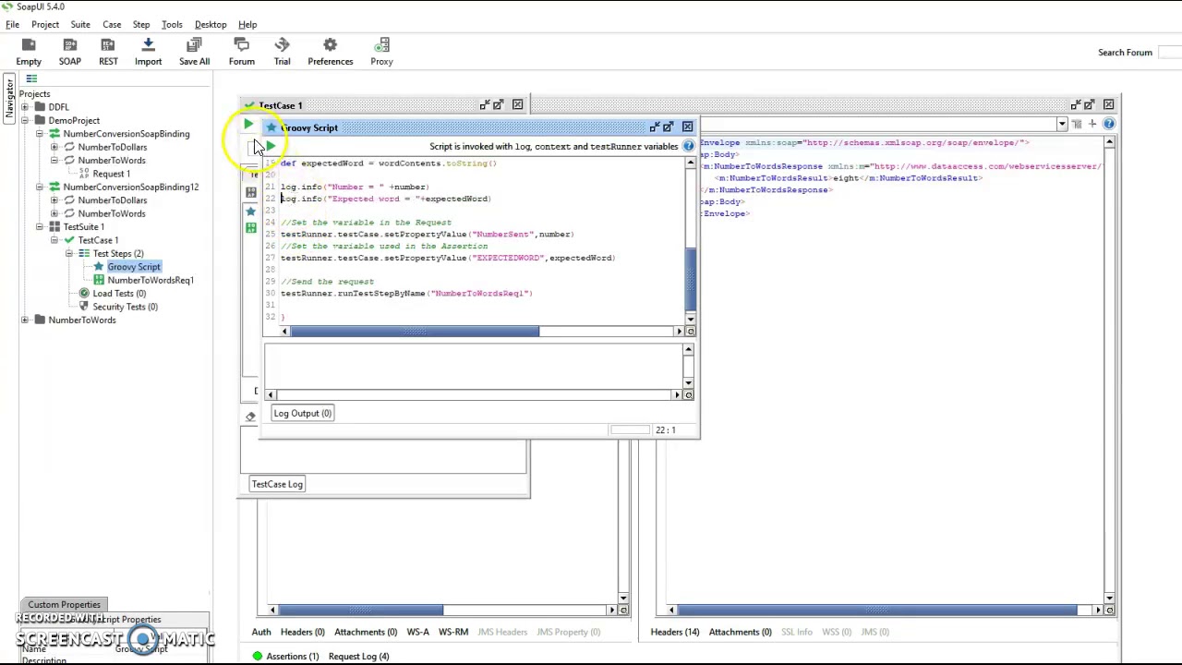Click the Save All toolbar icon
The image size is (1182, 665).
click(x=194, y=52)
